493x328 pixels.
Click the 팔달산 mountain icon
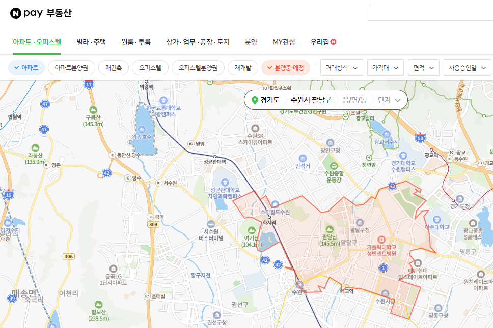coord(330,229)
